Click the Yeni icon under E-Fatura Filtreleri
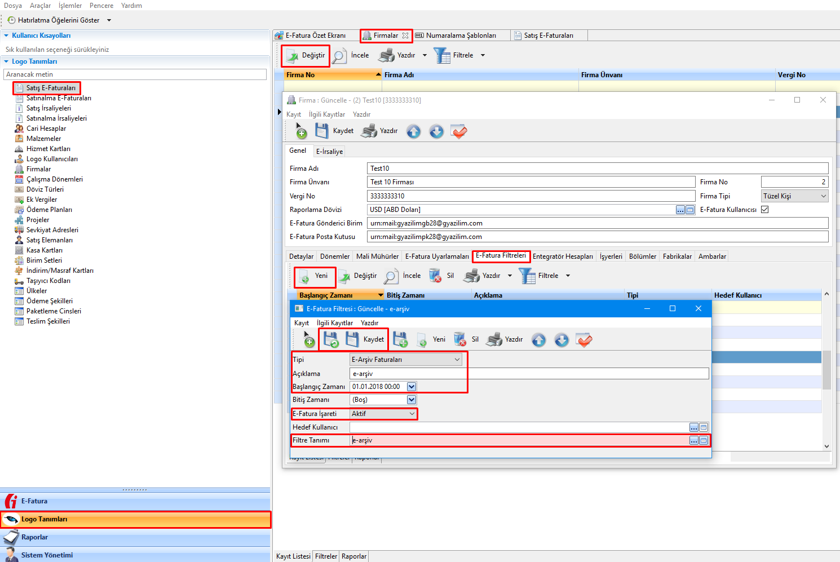Screen dimensions: 840x562 pos(304,276)
